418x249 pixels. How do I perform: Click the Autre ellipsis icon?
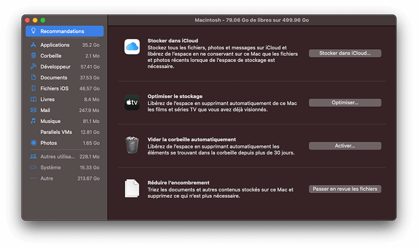click(x=33, y=178)
